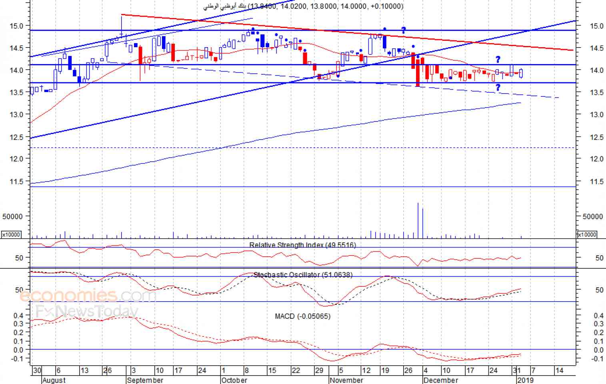Click the '12.5' price label on the left axis
The width and height of the screenshot is (606, 384).
tap(16, 137)
